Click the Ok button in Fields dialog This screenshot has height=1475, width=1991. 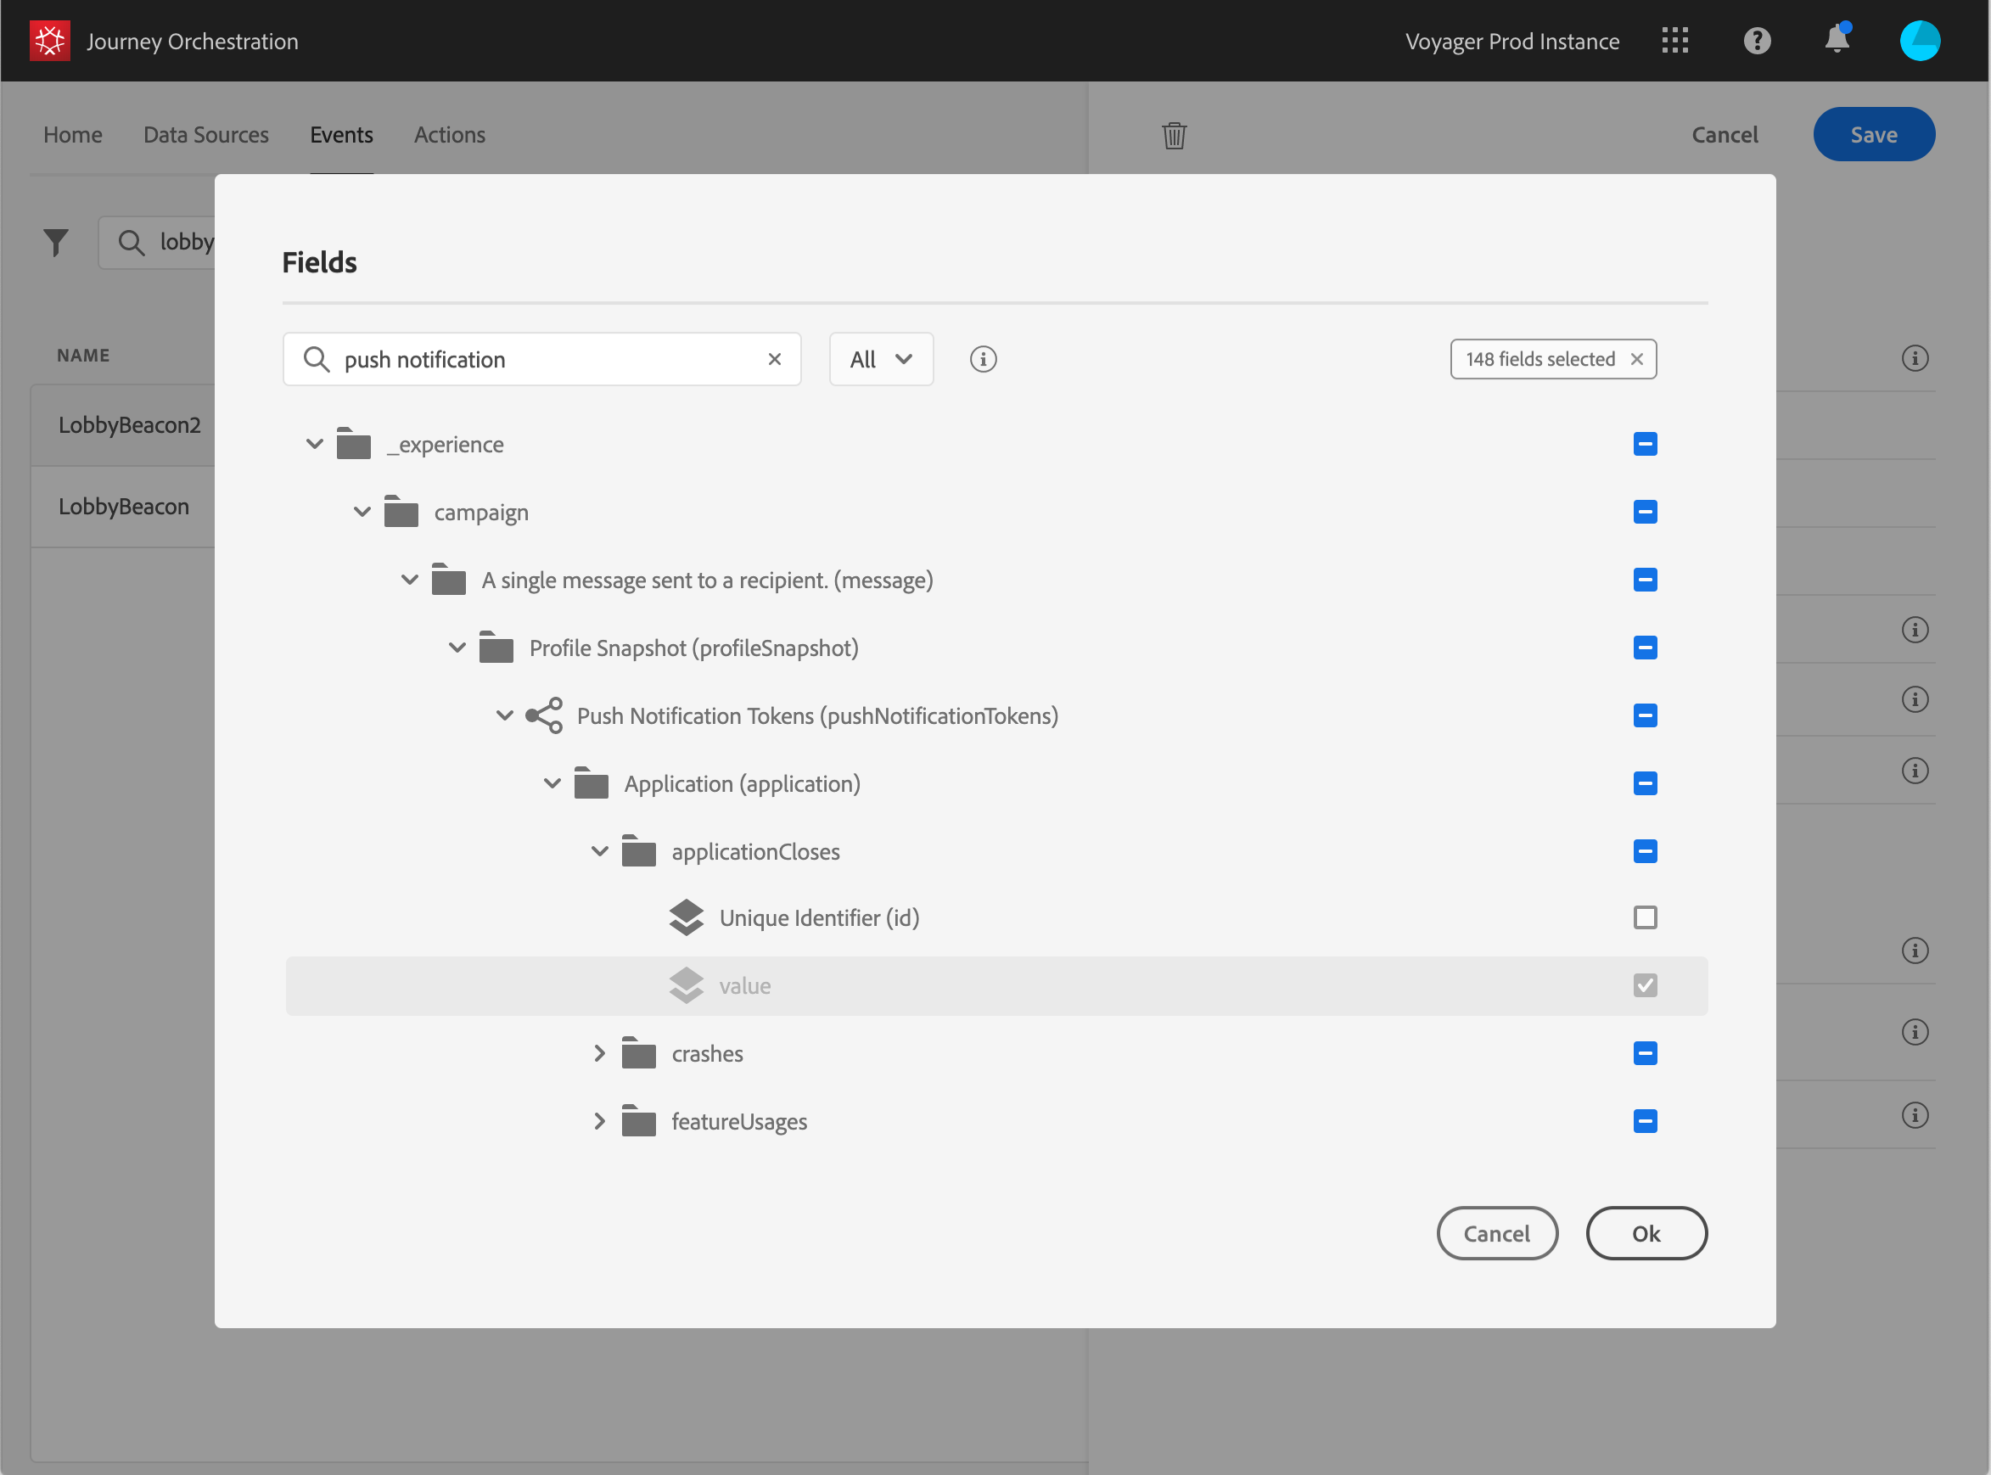pos(1646,1233)
